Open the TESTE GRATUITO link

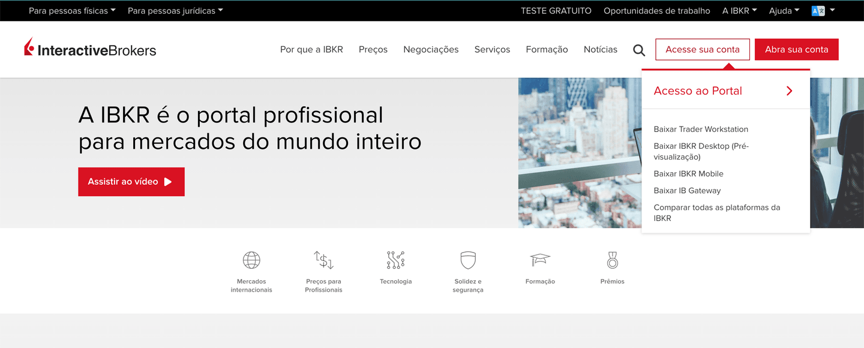(x=556, y=11)
